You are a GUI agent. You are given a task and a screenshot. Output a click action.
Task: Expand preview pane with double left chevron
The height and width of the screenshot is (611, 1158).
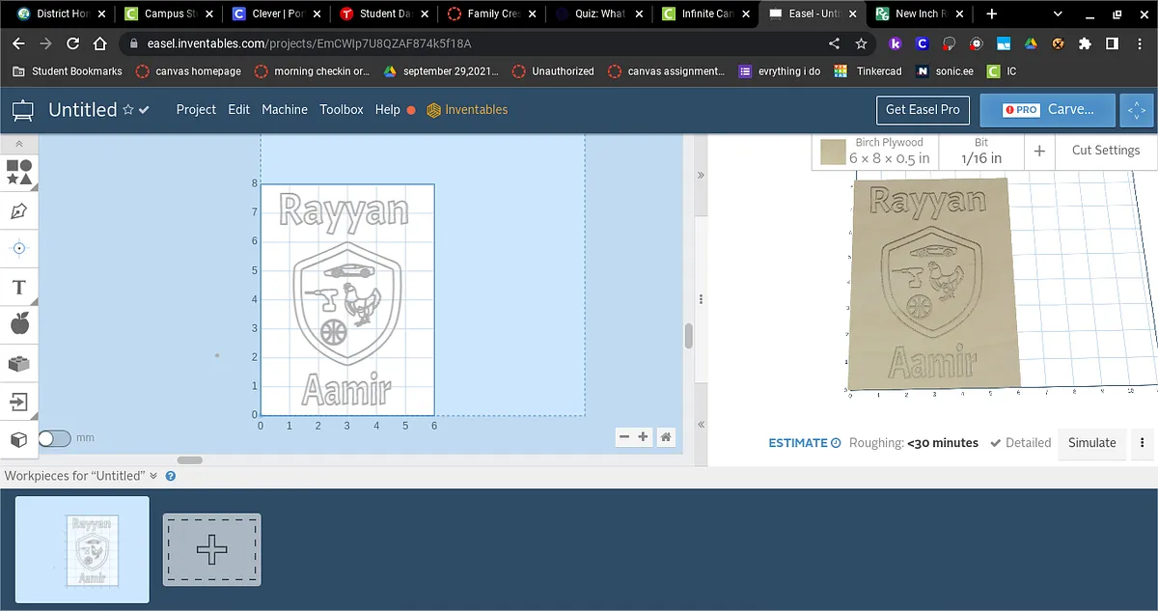[701, 425]
